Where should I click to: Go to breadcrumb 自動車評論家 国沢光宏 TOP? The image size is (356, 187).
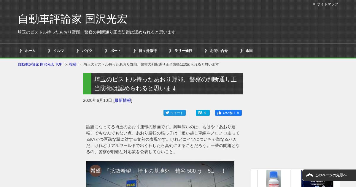pos(40,64)
